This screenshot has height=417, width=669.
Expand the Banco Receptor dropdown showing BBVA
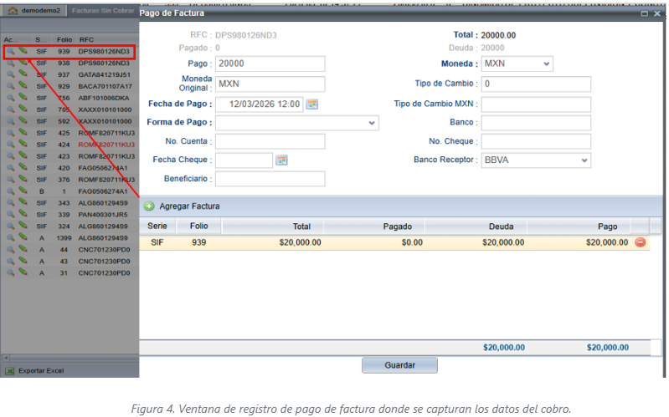pos(584,160)
